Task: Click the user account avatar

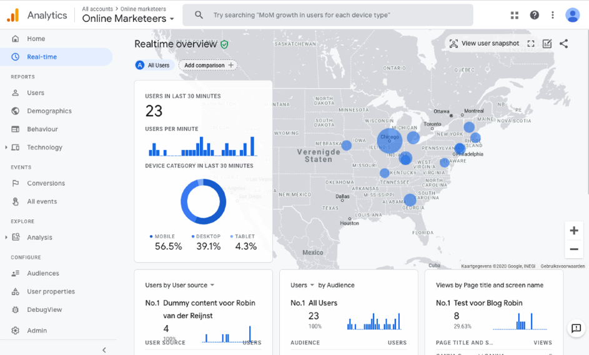Action: tap(572, 15)
